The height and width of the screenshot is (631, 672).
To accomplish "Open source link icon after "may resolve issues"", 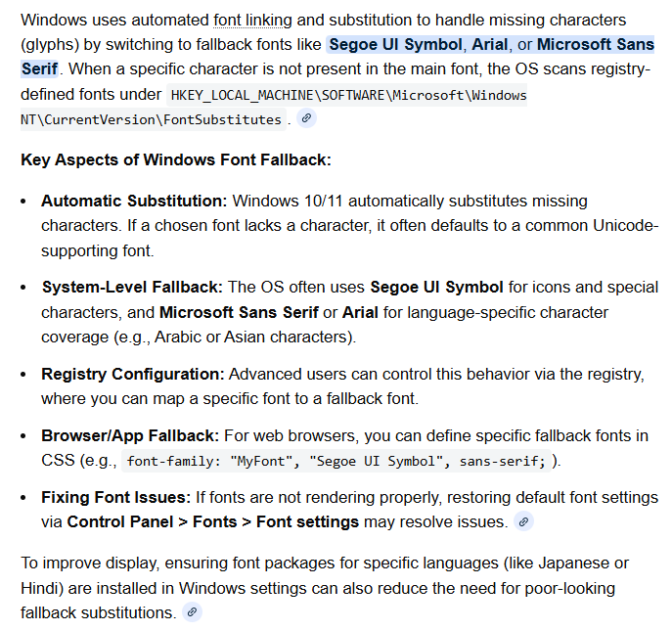I will pos(524,522).
